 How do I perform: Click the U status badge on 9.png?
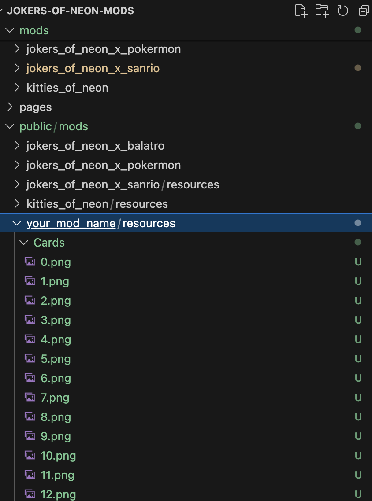358,436
